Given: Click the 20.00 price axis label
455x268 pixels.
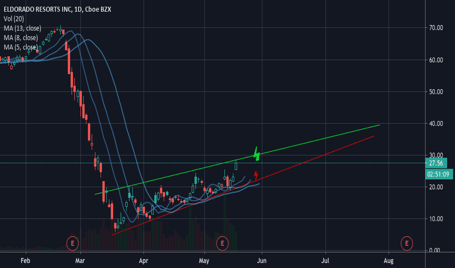Looking at the screenshot, I should coord(436,187).
